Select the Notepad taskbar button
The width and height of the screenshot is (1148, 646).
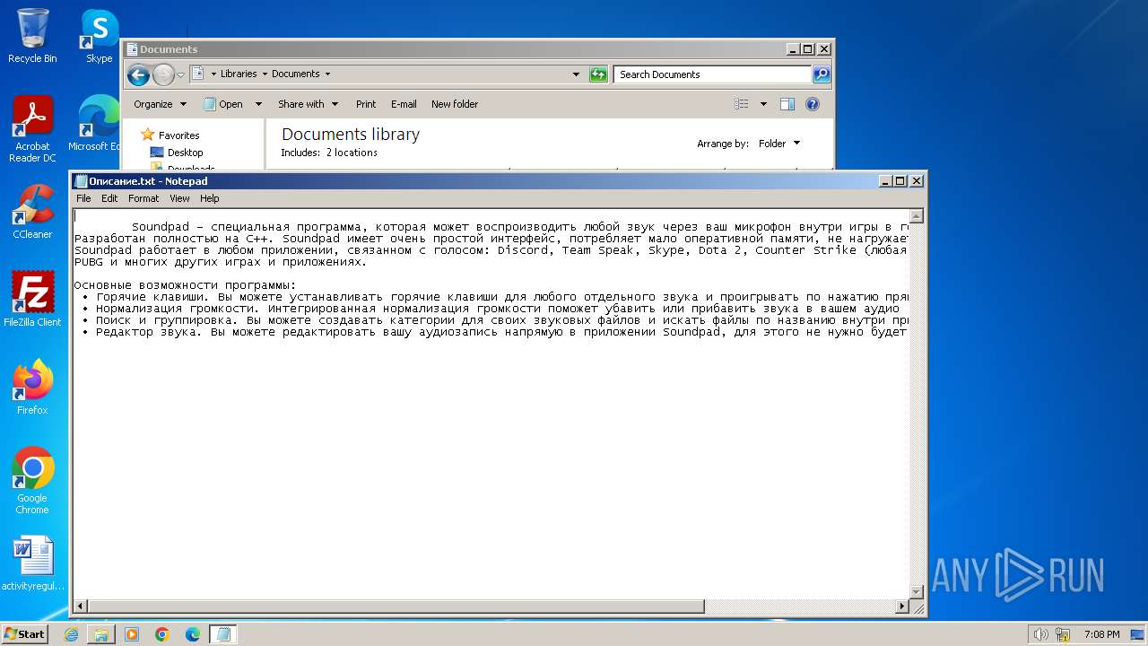coord(223,634)
